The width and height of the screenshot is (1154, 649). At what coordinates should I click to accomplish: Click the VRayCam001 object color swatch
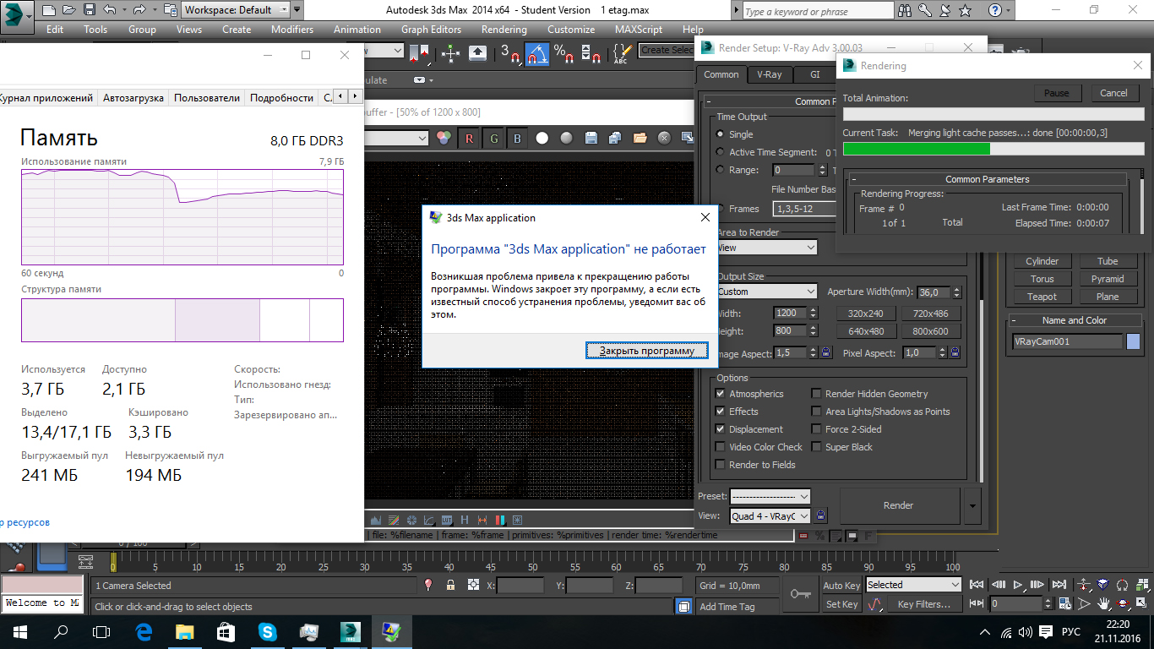(x=1133, y=341)
